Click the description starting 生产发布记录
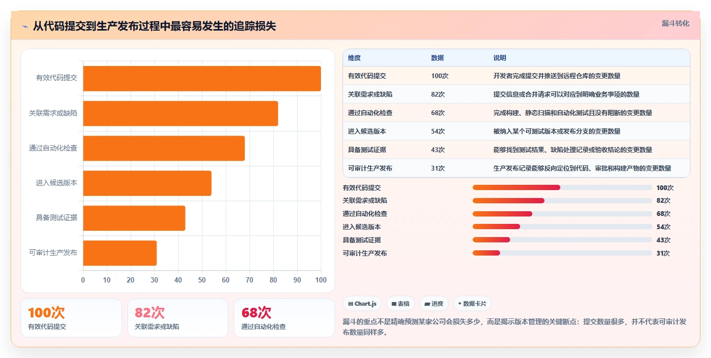The image size is (711, 358). tap(582, 168)
